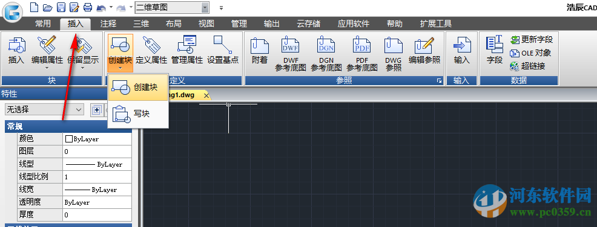Select the 插入 ribbon tab
The image size is (597, 227).
coord(76,24)
